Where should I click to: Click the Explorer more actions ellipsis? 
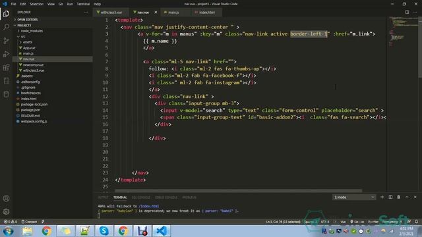(x=86, y=12)
